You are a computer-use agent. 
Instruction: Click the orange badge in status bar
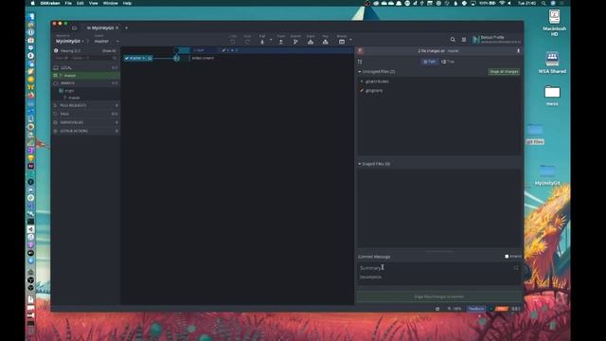click(x=501, y=309)
